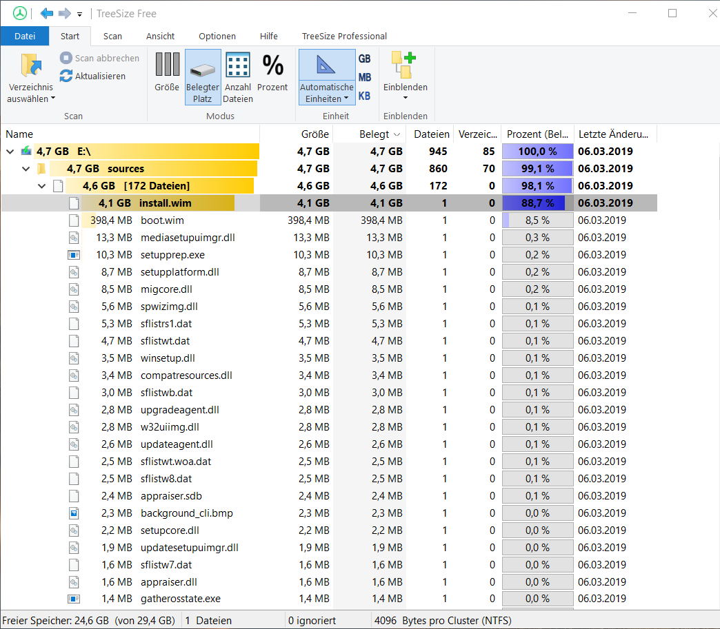
Task: Open the Hilfe ribbon tab
Action: click(269, 36)
